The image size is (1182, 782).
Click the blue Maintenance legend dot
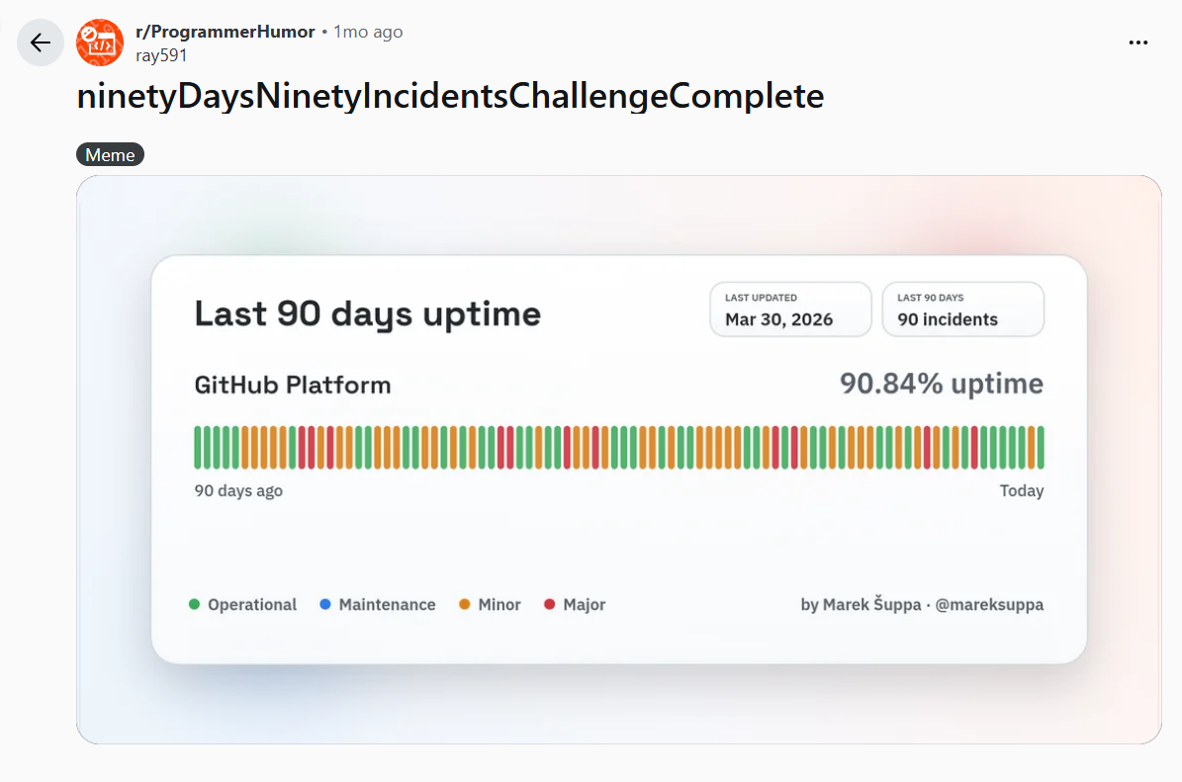pos(324,604)
